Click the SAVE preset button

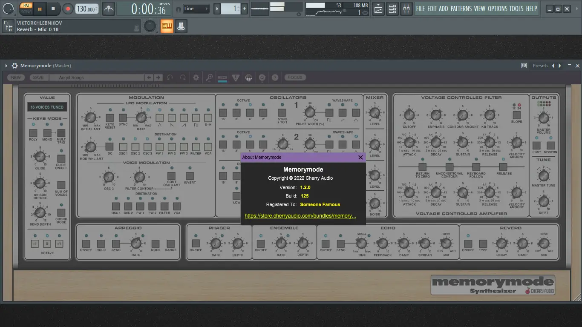pyautogui.click(x=38, y=77)
